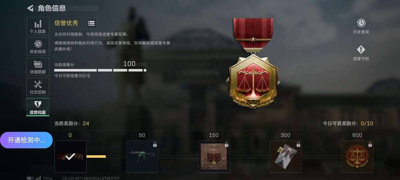
Task: Go back using the arrow beside 角色信息
Action: 30,8
